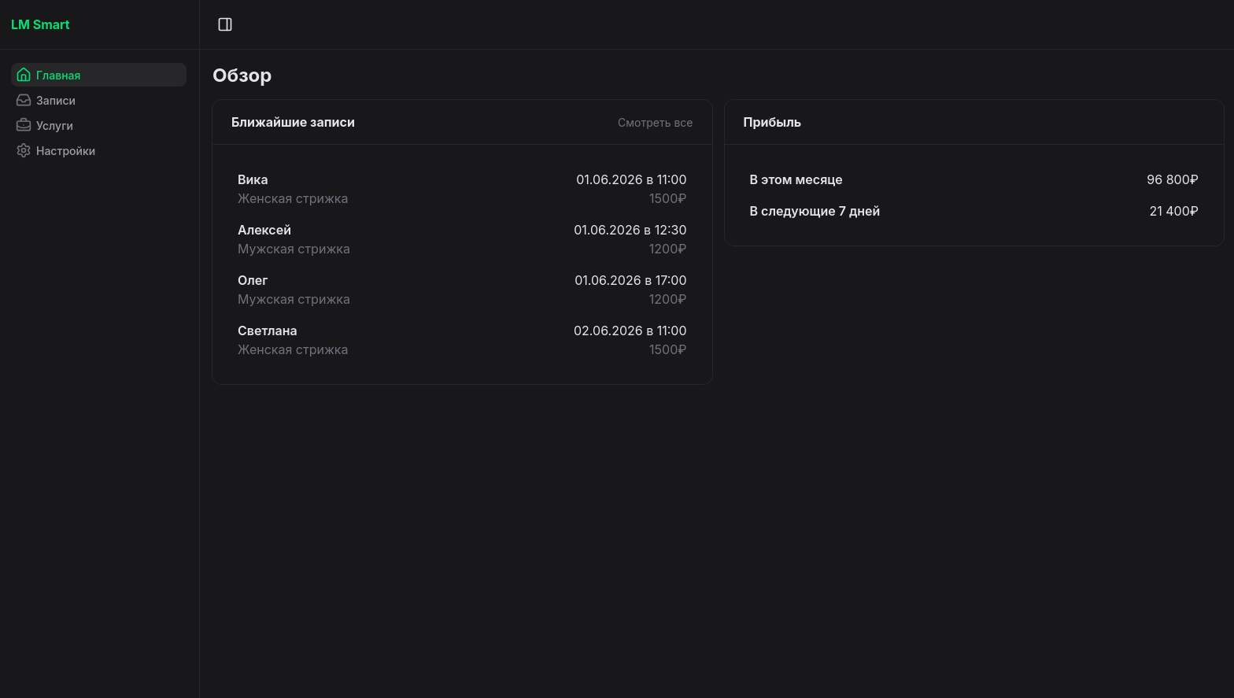The width and height of the screenshot is (1234, 698).
Task: Click the 1500₽ price for Вика
Action: (x=667, y=198)
